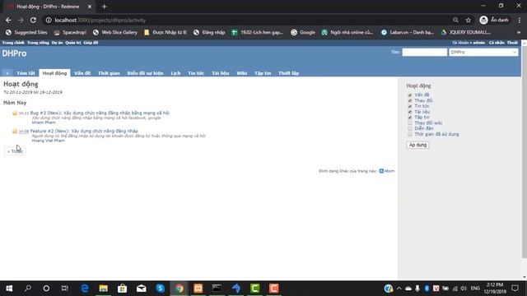The width and height of the screenshot is (527, 296).
Task: Open the Suggested Sites bookmark
Action: click(26, 32)
